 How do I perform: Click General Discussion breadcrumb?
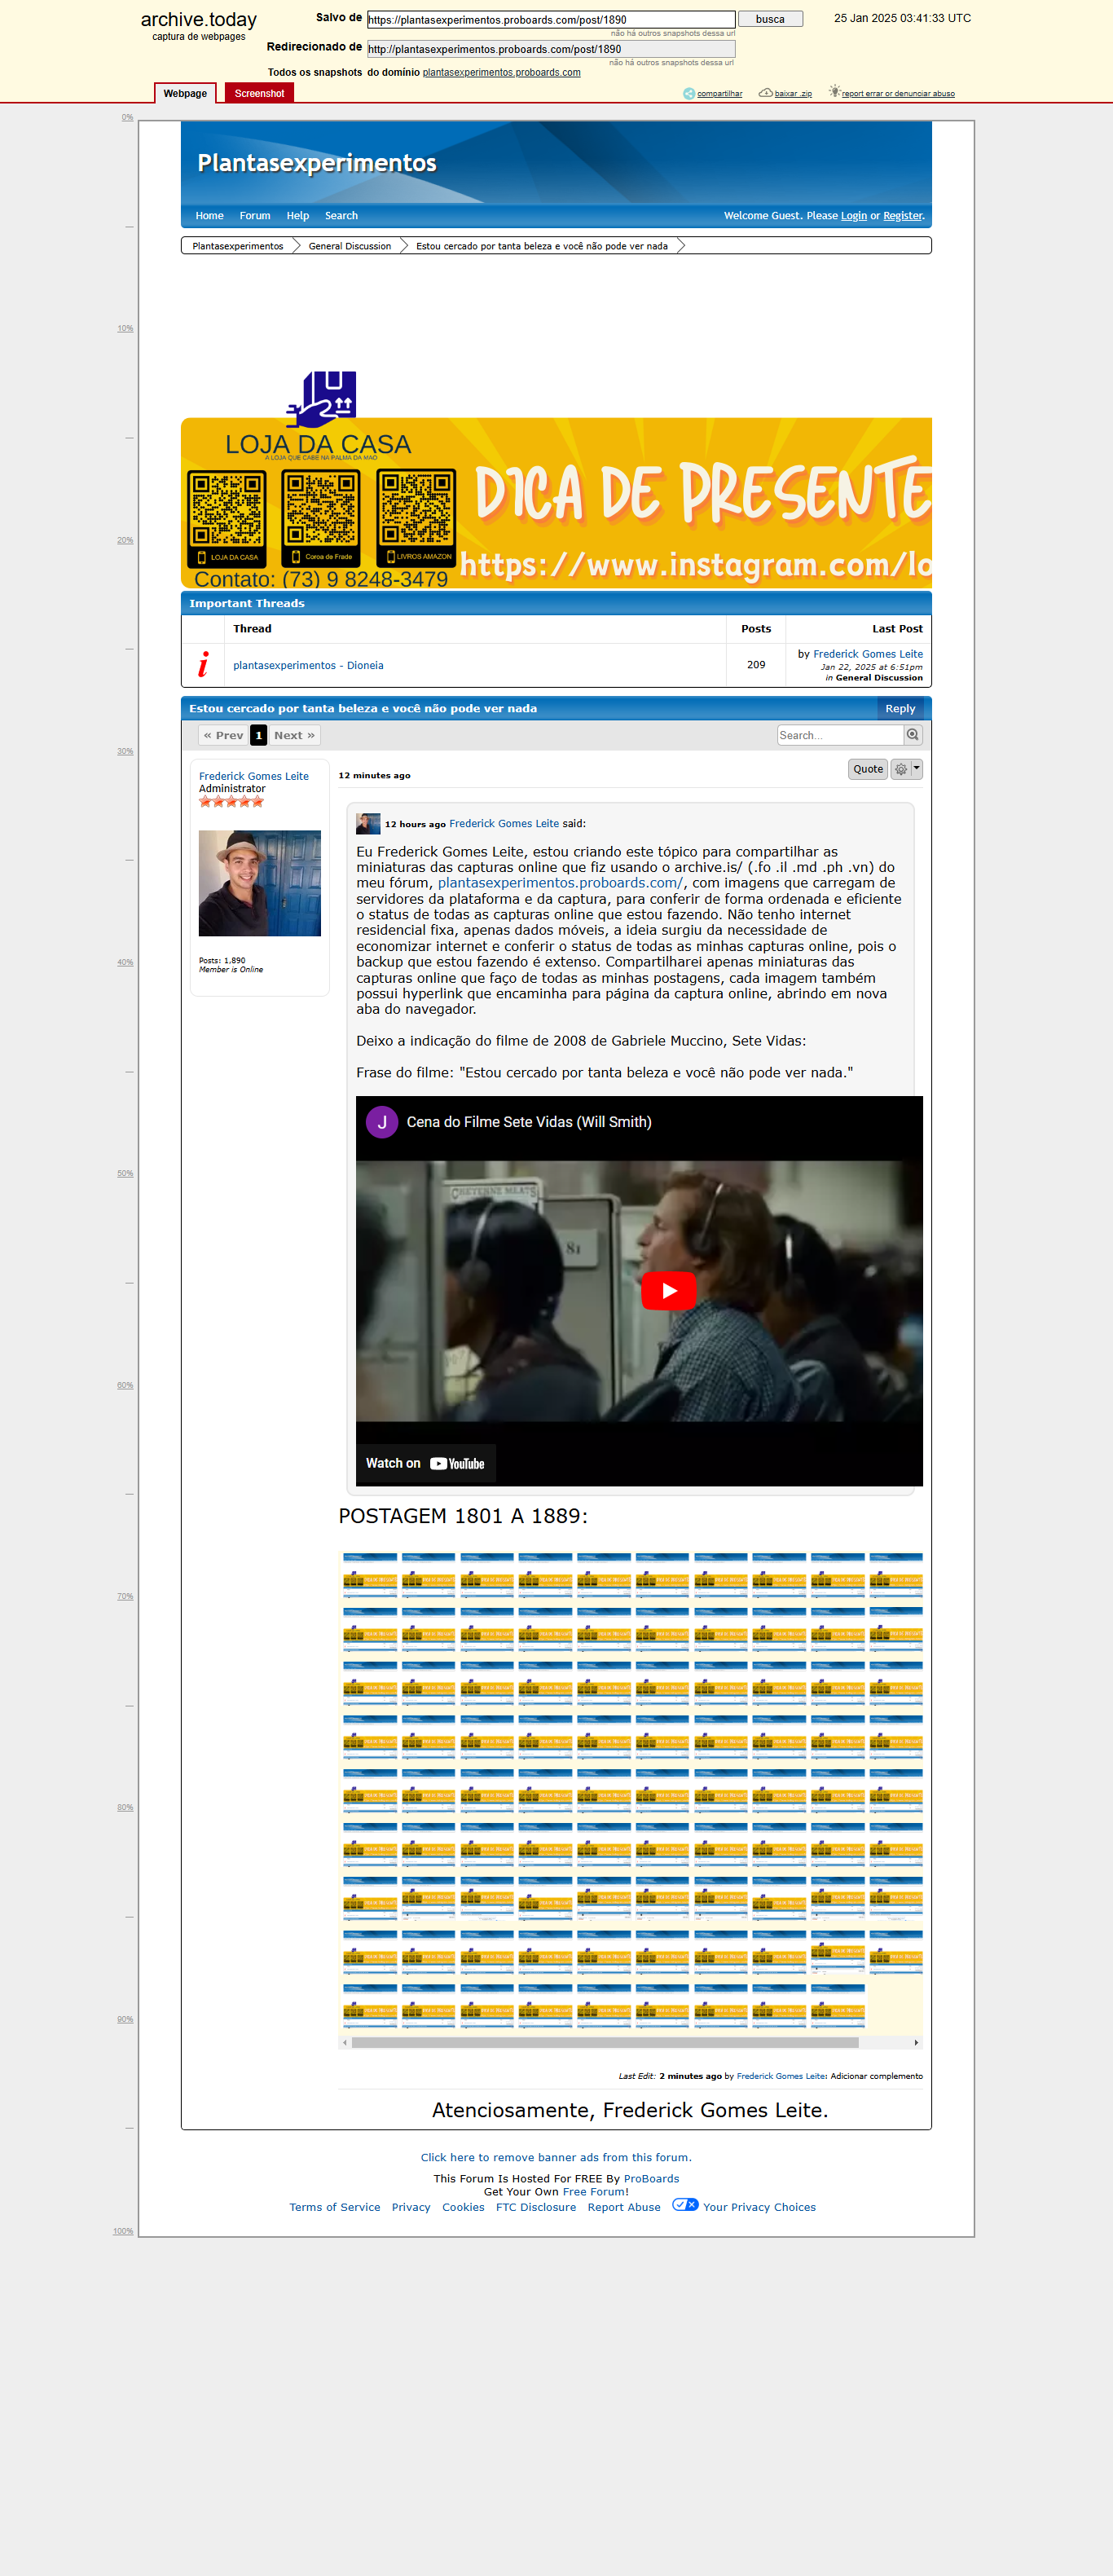coord(350,246)
